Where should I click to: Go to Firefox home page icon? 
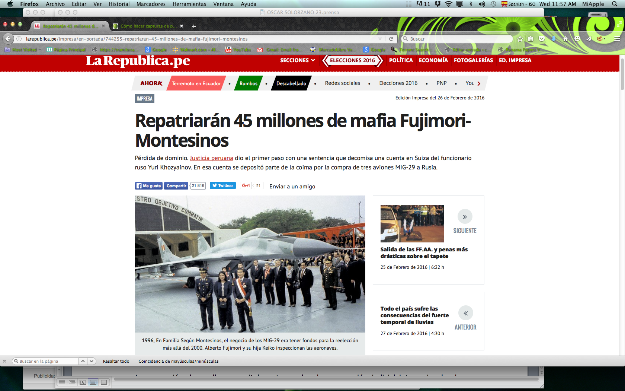(x=565, y=39)
